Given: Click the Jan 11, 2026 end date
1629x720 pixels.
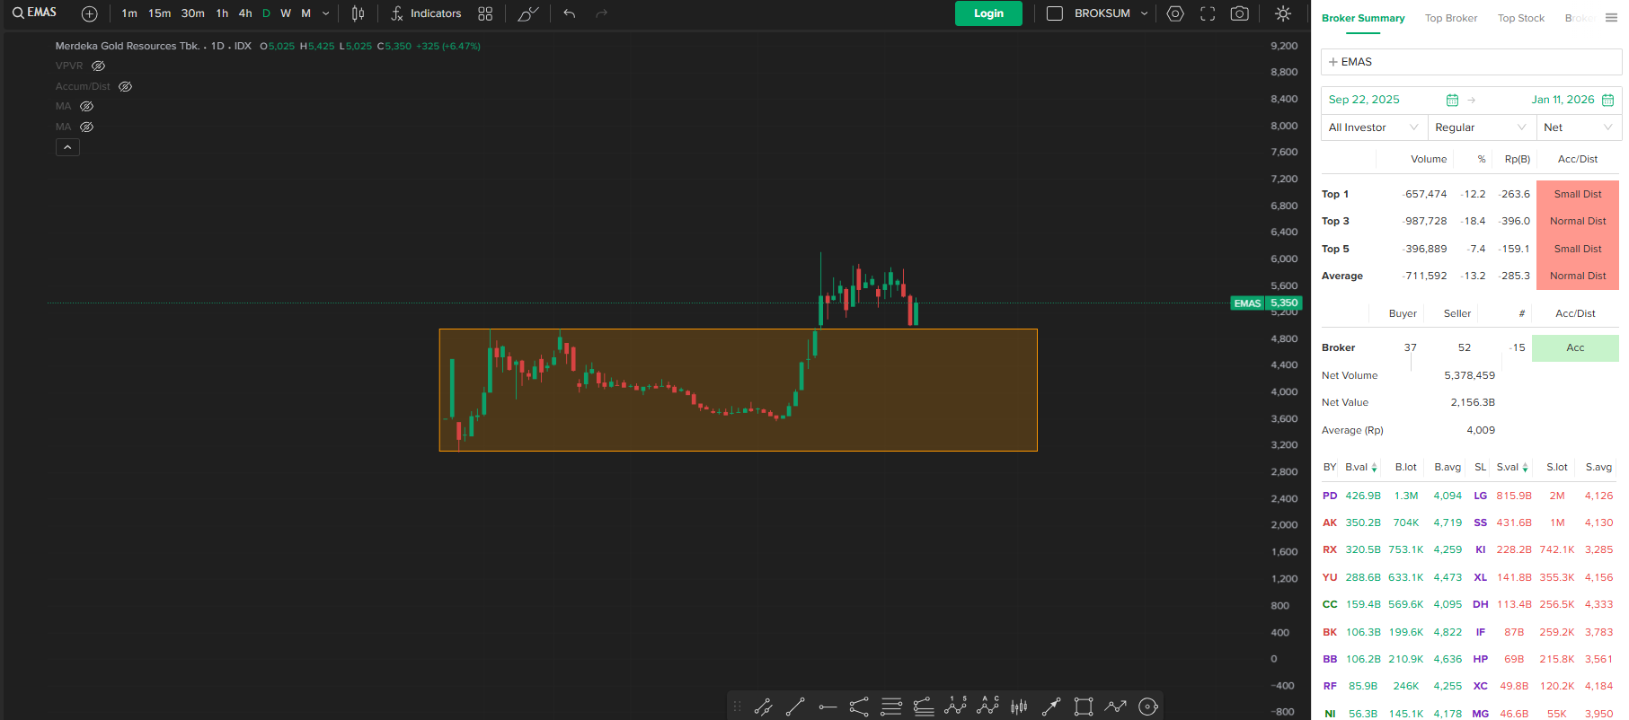Looking at the screenshot, I should pos(1563,100).
